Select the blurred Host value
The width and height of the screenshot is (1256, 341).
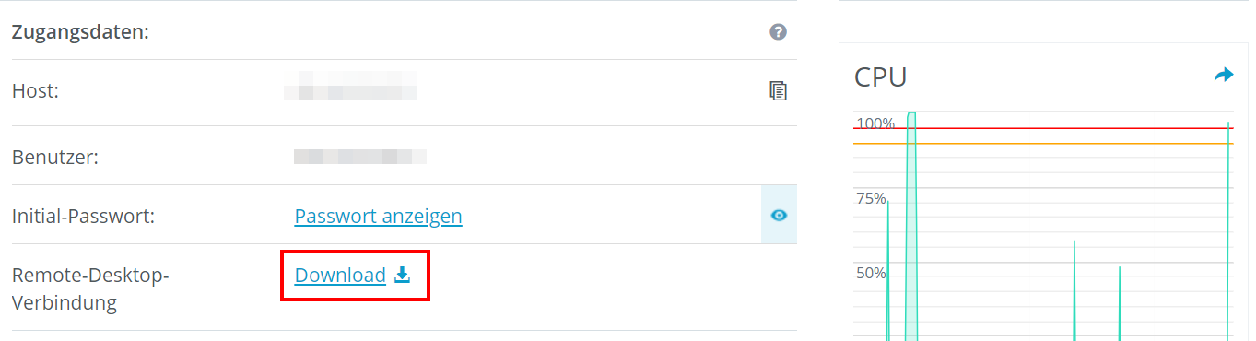pyautogui.click(x=350, y=91)
